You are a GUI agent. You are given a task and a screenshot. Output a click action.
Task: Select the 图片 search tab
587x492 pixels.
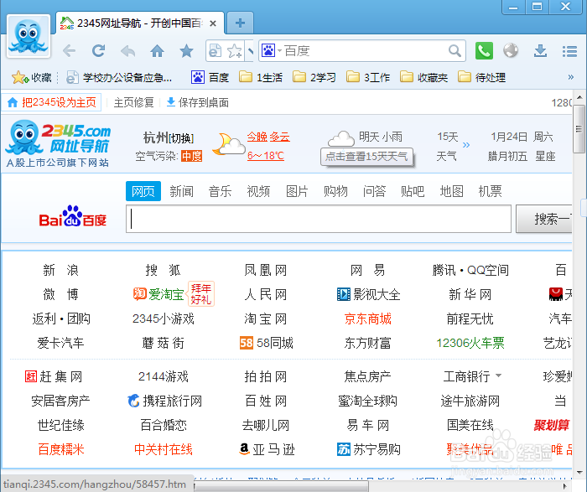click(x=297, y=191)
